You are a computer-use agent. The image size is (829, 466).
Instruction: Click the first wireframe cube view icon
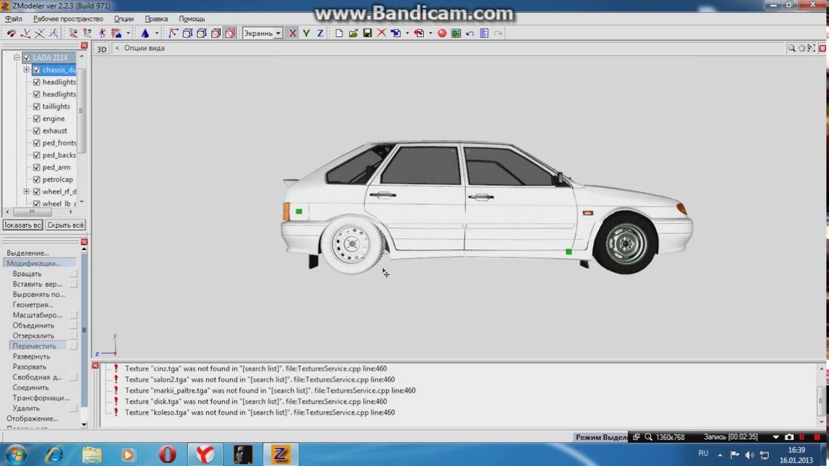pyautogui.click(x=187, y=33)
